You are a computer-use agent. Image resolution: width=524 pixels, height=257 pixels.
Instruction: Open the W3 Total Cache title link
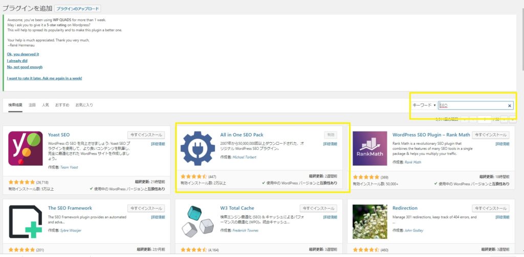pos(237,208)
